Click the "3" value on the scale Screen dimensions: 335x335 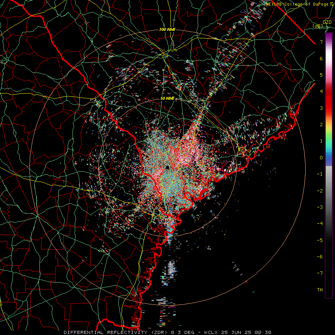pos(321,108)
